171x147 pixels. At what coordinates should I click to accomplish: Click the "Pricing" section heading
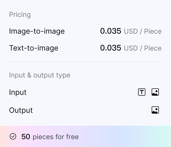coord(20,15)
